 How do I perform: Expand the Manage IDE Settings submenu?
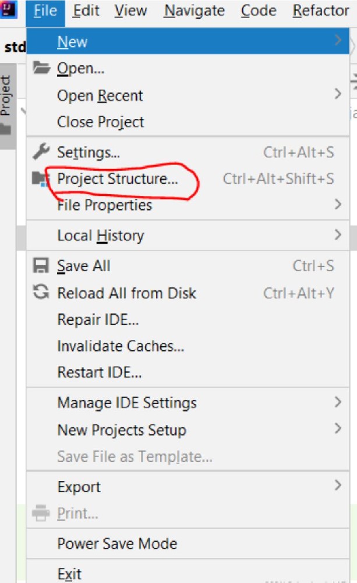[x=188, y=403]
